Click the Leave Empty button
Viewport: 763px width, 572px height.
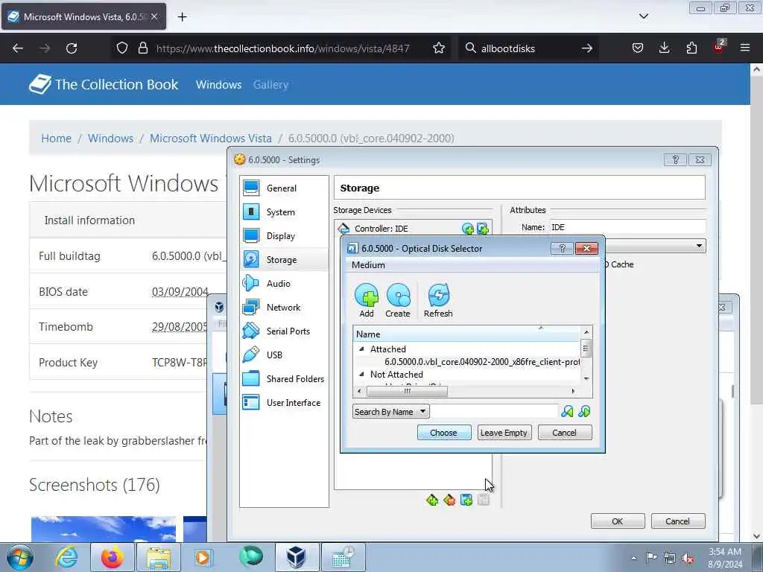pos(504,433)
